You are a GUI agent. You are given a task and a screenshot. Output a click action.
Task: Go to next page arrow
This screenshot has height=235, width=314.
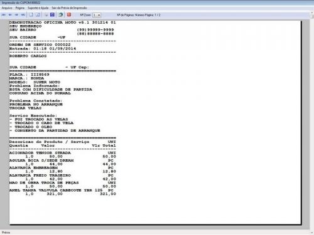tap(16, 15)
